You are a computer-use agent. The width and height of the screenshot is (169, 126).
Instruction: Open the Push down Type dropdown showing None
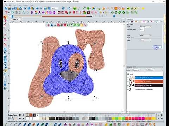click(145, 40)
